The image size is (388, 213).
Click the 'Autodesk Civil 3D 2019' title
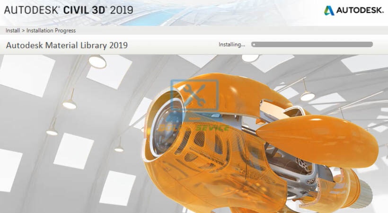pos(69,10)
